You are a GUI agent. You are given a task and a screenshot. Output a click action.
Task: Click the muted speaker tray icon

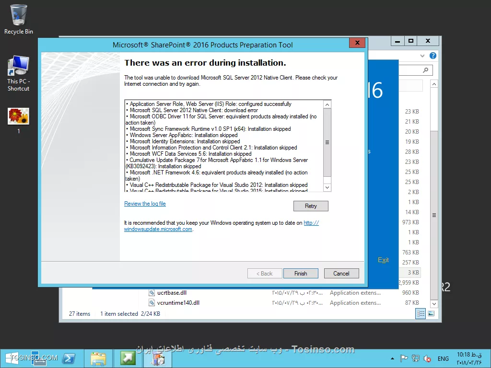pos(427,358)
